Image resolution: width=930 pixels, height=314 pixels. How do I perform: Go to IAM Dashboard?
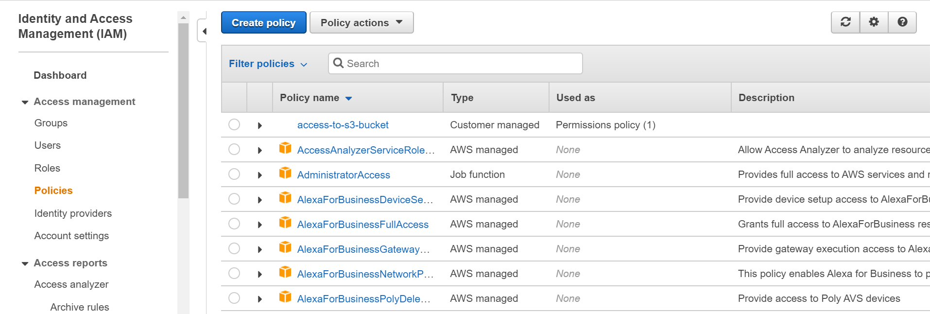click(60, 75)
